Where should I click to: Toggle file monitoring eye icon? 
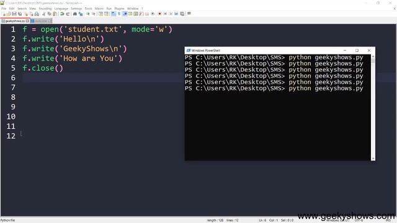click(x=153, y=14)
